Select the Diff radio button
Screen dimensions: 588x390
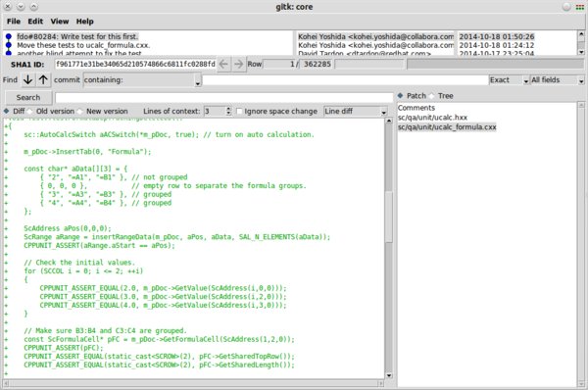coord(7,111)
